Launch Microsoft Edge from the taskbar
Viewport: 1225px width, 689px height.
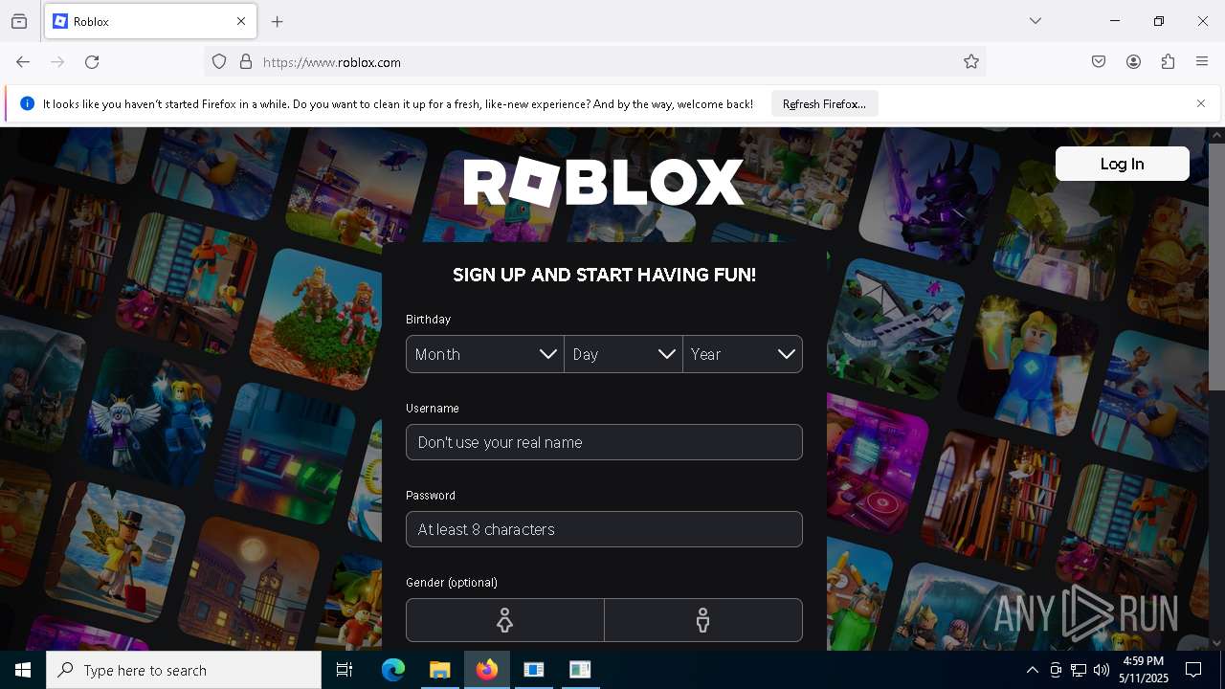pyautogui.click(x=393, y=670)
